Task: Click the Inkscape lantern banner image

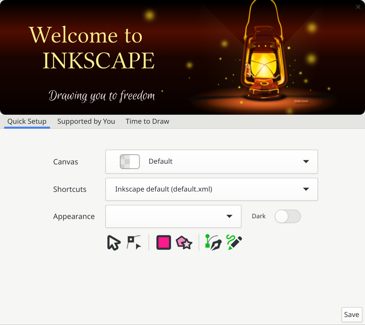Action: pos(182,57)
